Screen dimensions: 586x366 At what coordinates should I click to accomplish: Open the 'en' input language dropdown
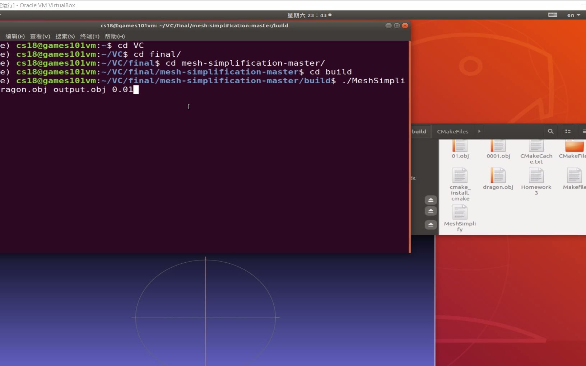pyautogui.click(x=573, y=15)
